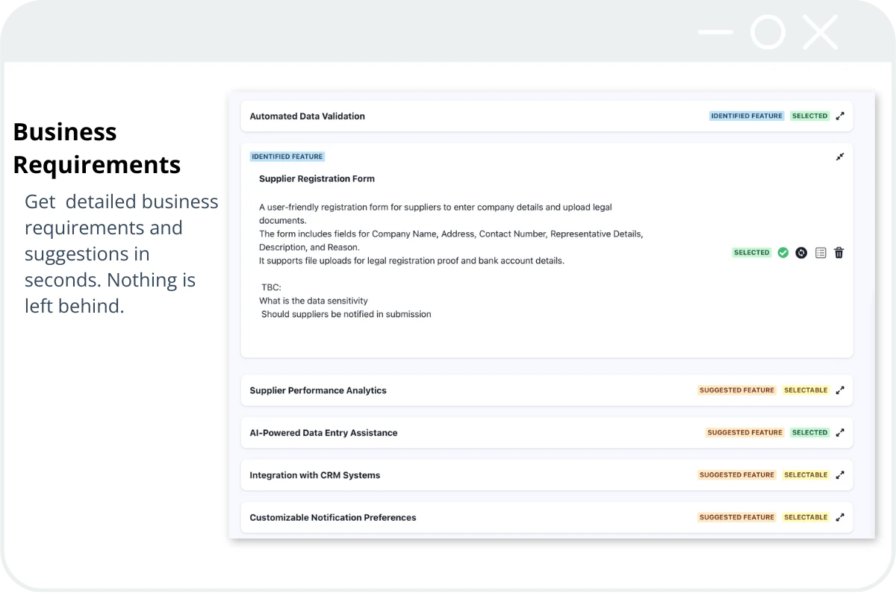Open the details list icon for Supplier Registration Form
The width and height of the screenshot is (896, 597).
(820, 252)
